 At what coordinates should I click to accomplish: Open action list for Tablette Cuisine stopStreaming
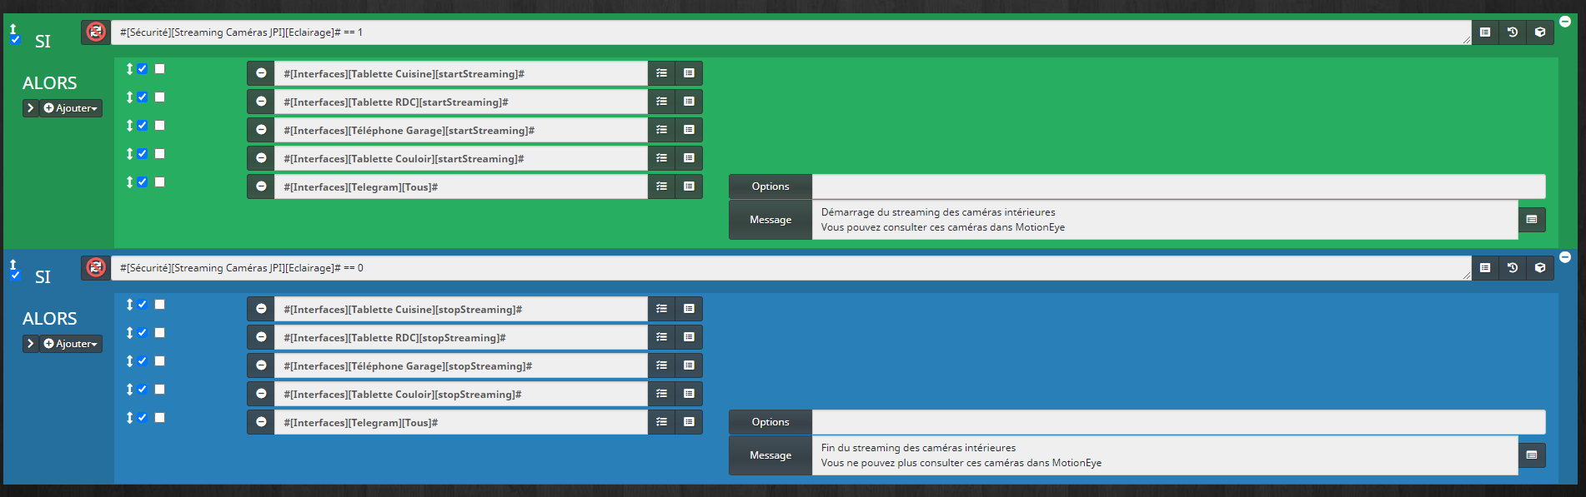[661, 309]
